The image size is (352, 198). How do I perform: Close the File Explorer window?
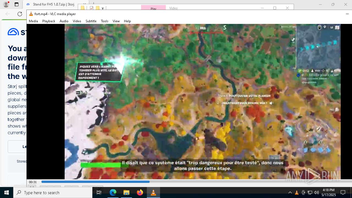point(287,8)
